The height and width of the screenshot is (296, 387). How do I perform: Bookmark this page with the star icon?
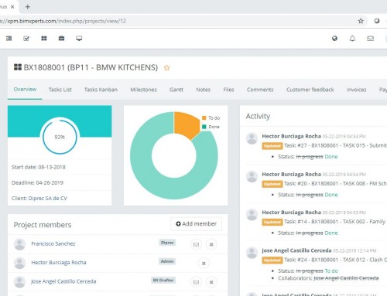[361, 21]
